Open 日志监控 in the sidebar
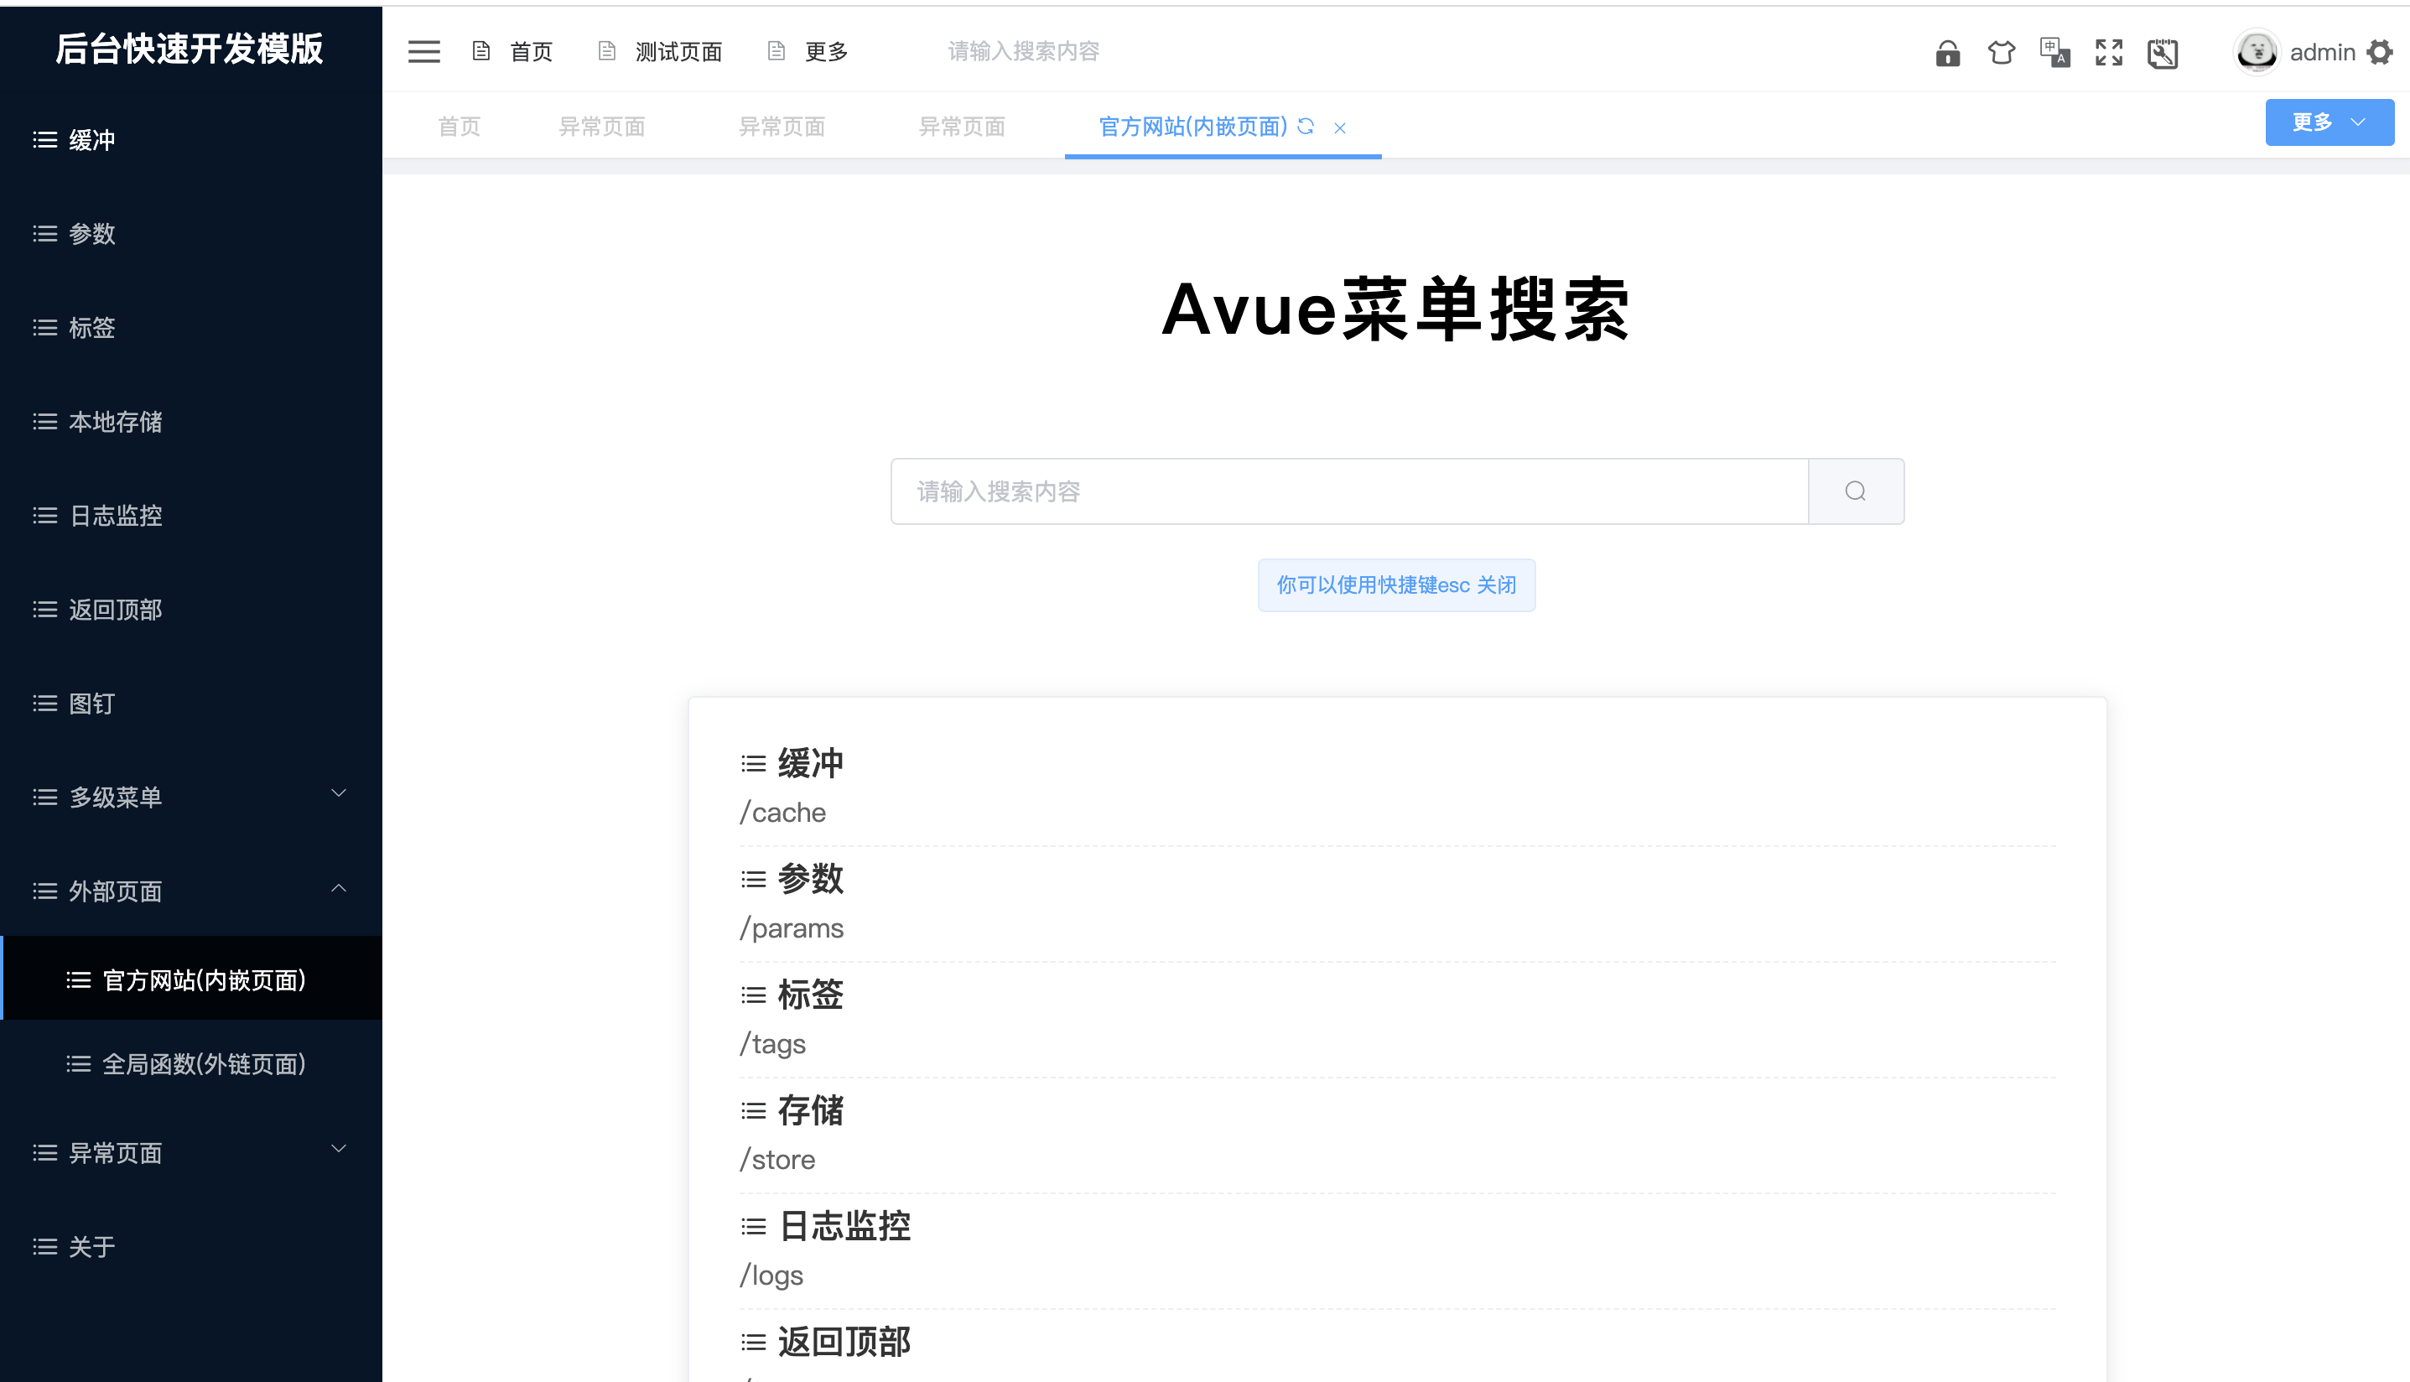This screenshot has width=2410, height=1382. [x=116, y=516]
